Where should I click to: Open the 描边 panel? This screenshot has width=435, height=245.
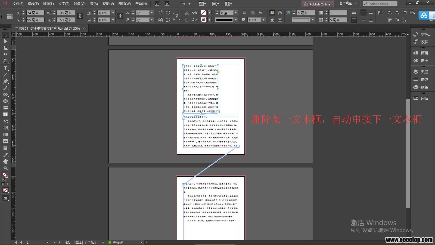(x=421, y=79)
